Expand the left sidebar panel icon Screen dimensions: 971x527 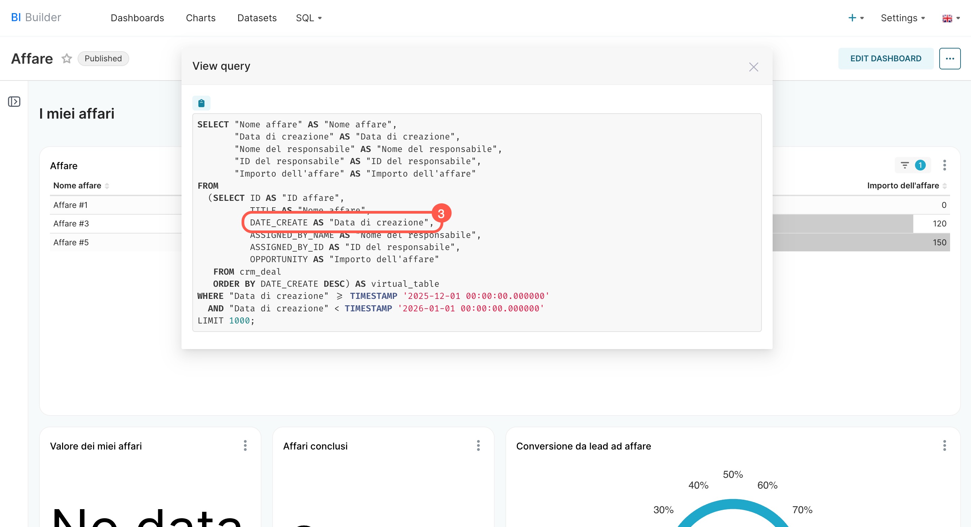point(14,102)
